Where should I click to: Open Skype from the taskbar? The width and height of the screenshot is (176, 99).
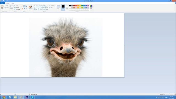point(32,97)
